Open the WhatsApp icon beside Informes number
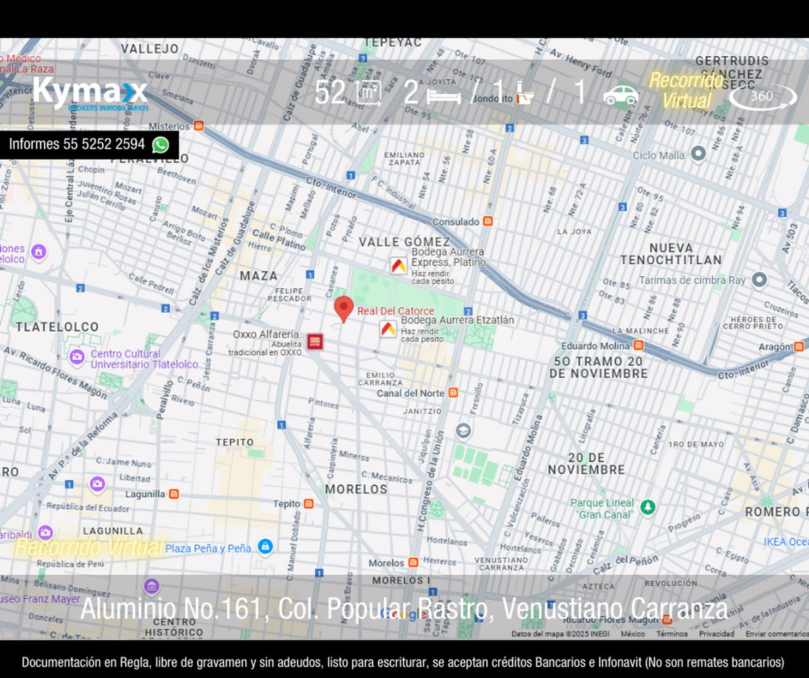This screenshot has height=678, width=809. [160, 145]
